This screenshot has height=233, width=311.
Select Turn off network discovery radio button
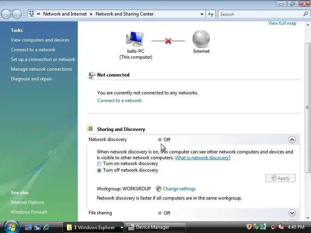pos(99,170)
